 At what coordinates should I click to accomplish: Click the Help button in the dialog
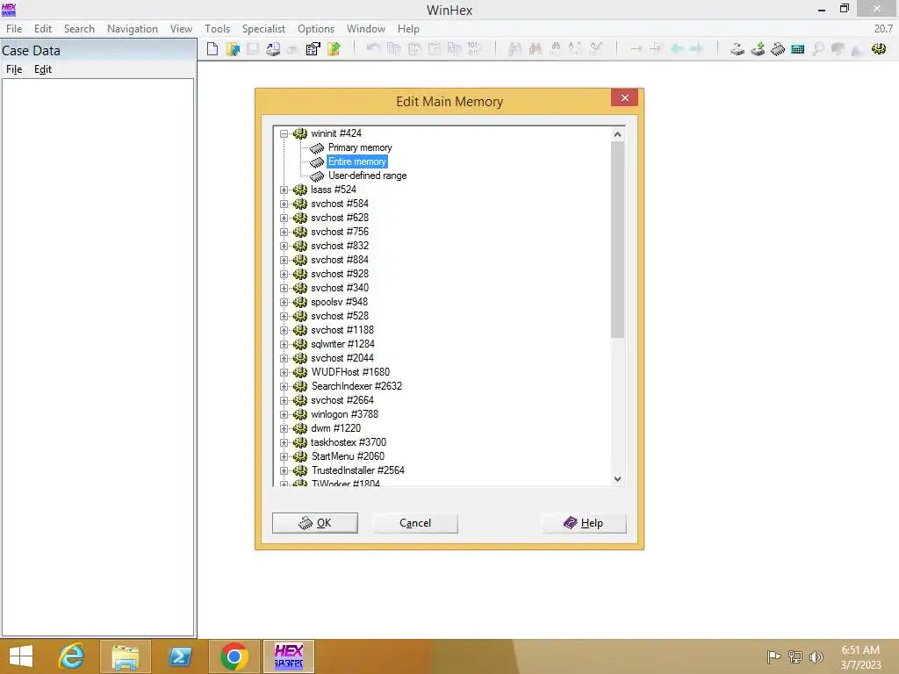(x=584, y=523)
